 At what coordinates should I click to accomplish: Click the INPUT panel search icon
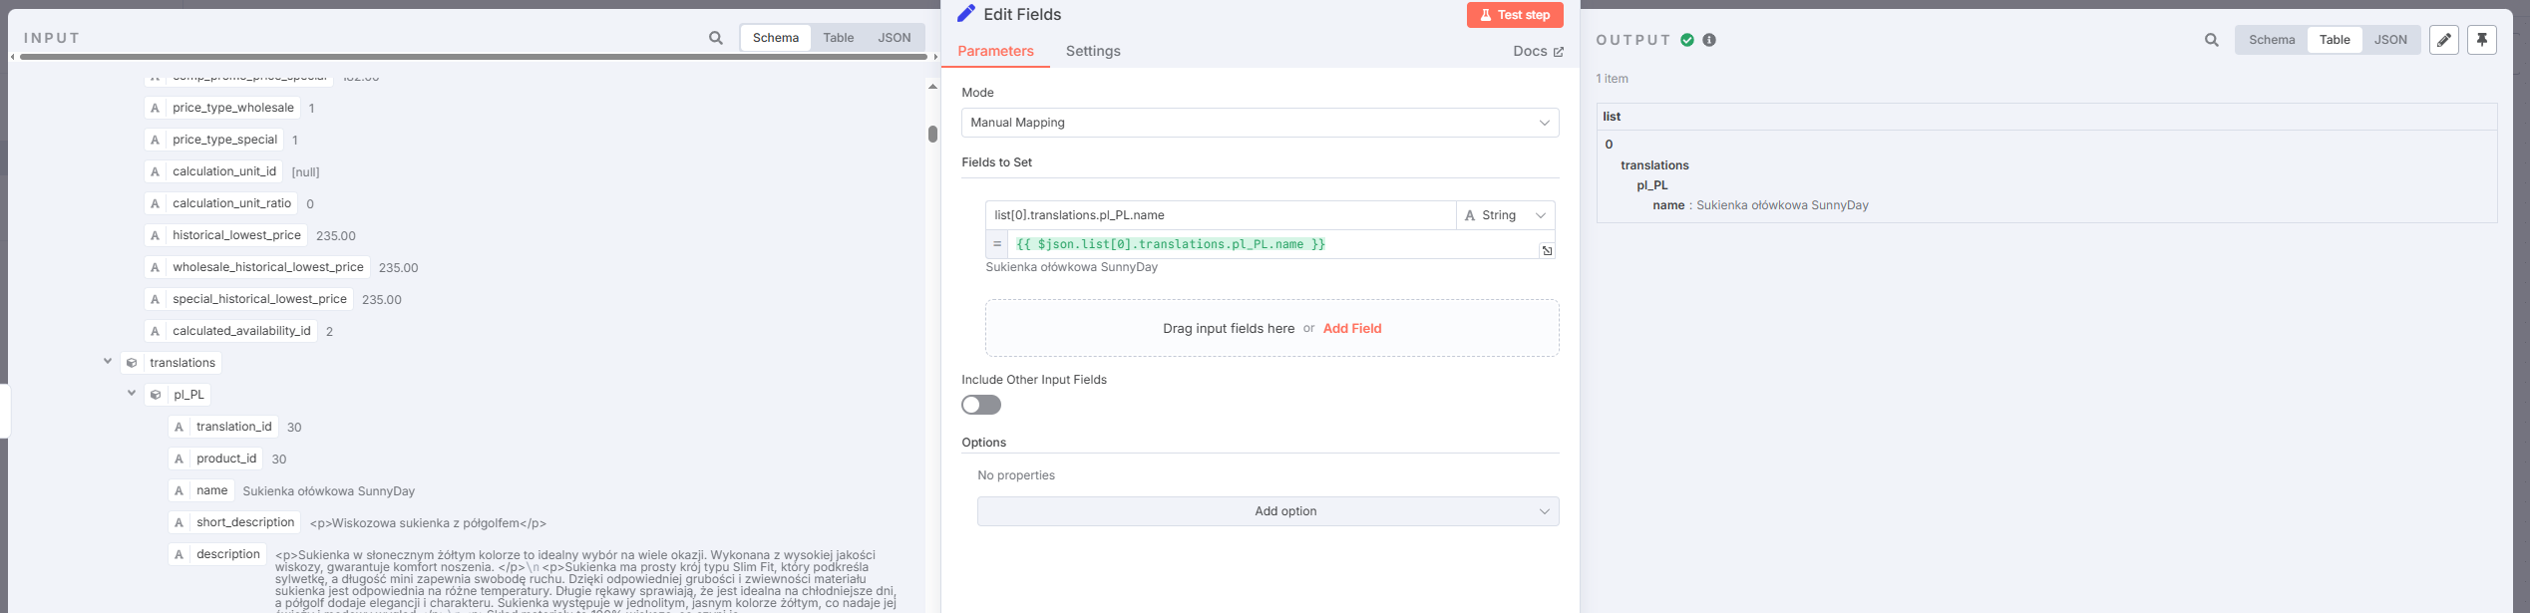pyautogui.click(x=716, y=38)
